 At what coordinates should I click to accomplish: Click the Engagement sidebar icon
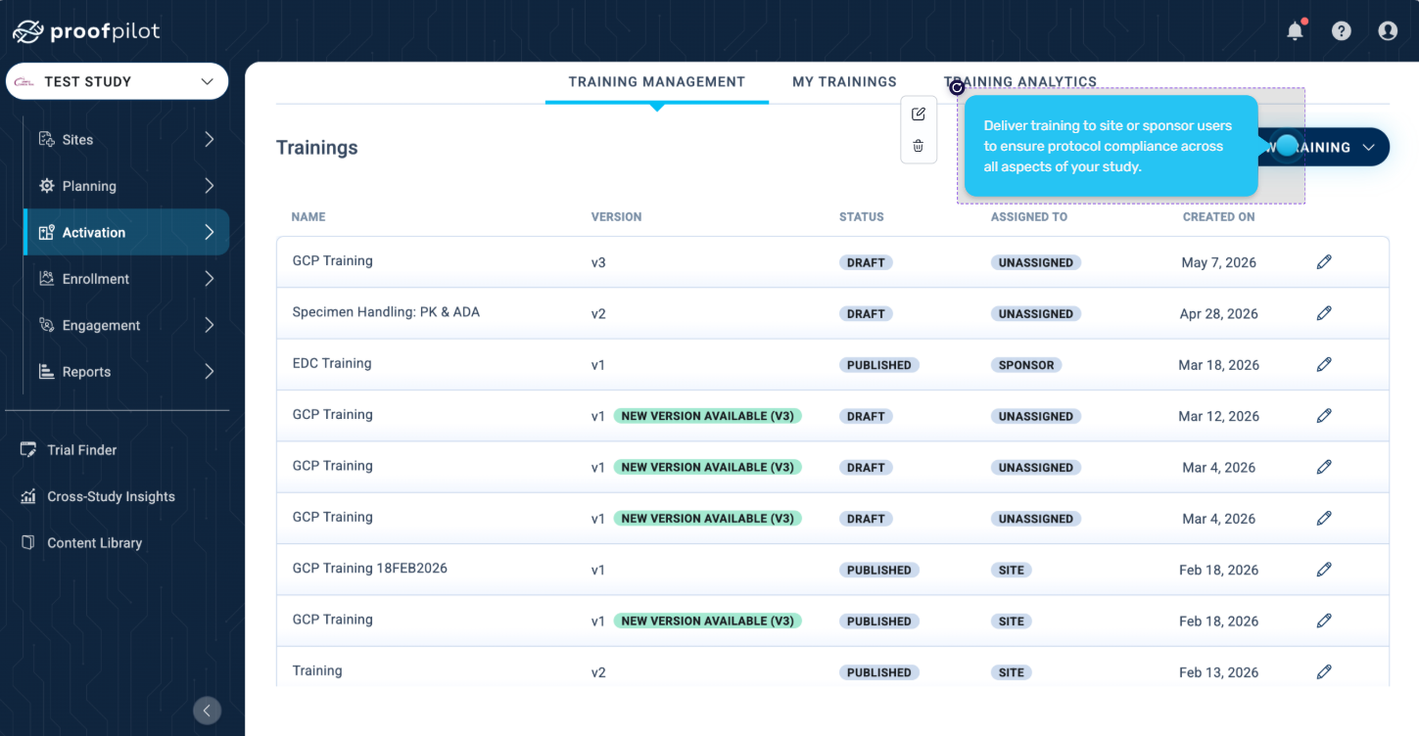[x=46, y=325]
